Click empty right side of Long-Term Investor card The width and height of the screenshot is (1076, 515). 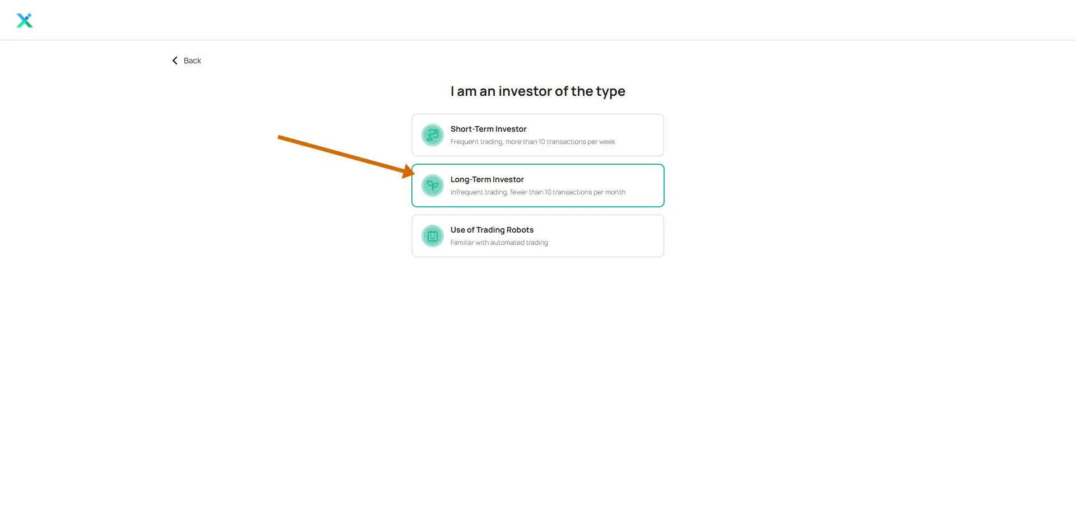click(644, 185)
